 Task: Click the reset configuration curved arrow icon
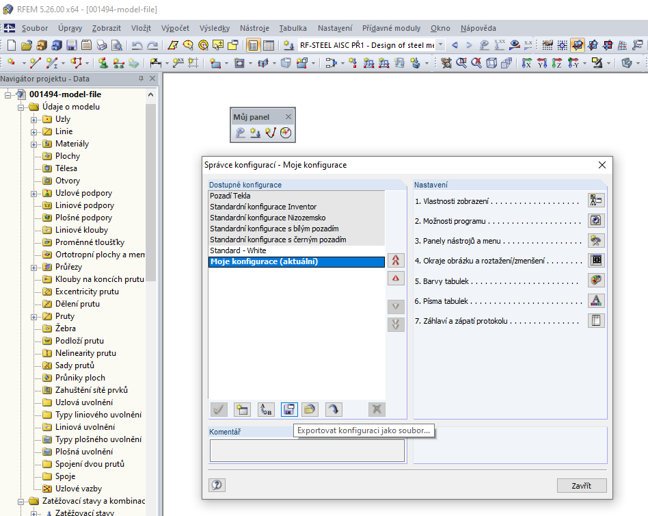pos(334,410)
